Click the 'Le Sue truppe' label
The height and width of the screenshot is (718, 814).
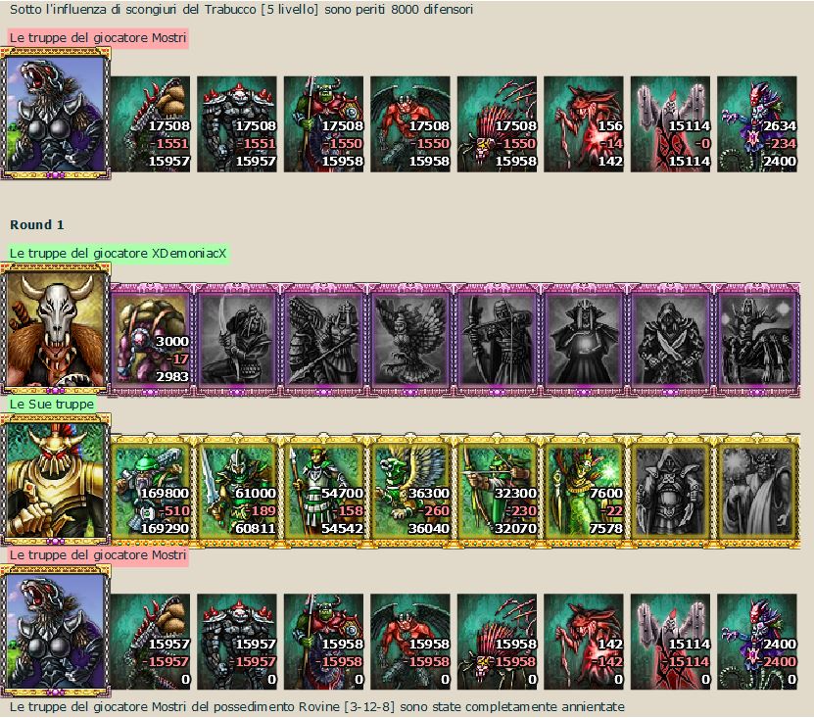pyautogui.click(x=52, y=404)
